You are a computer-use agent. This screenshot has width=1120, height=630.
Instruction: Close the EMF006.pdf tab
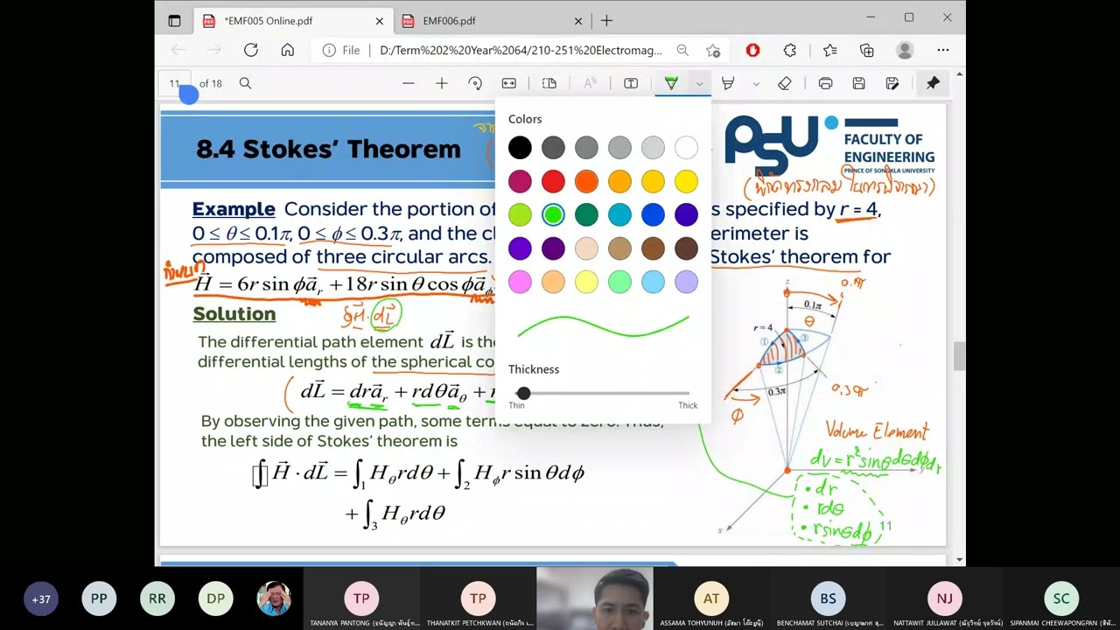coord(578,21)
